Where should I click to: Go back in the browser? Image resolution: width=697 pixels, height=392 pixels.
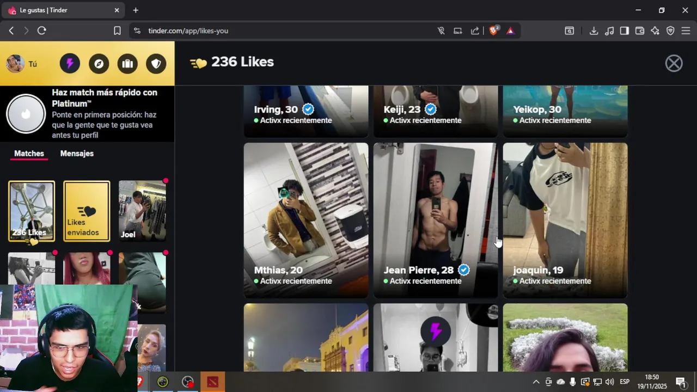click(x=11, y=31)
